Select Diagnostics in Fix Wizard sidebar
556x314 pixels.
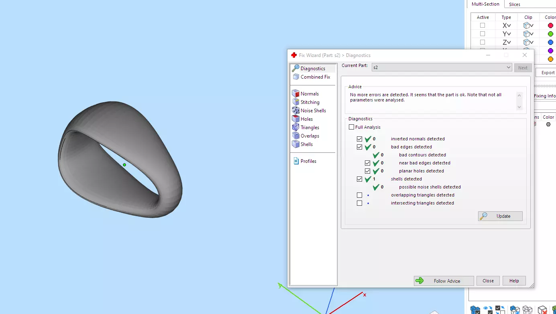point(313,69)
